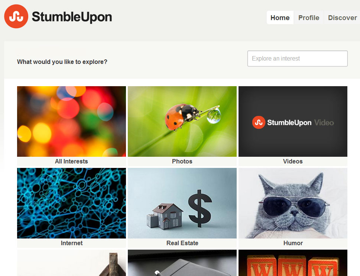The image size is (360, 276).
Task: Click the WWW wooden blocks thumbnail
Action: 293,263
